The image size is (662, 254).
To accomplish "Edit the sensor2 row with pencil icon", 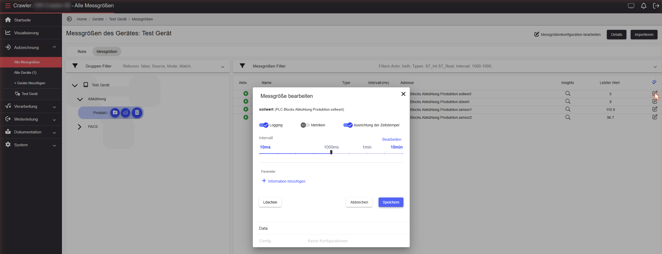I will click(x=655, y=117).
